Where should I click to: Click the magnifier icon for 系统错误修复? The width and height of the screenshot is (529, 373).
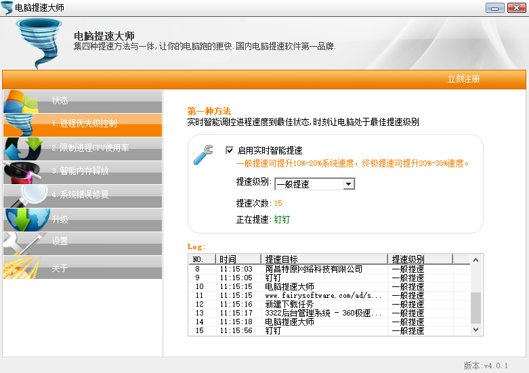tap(26, 195)
